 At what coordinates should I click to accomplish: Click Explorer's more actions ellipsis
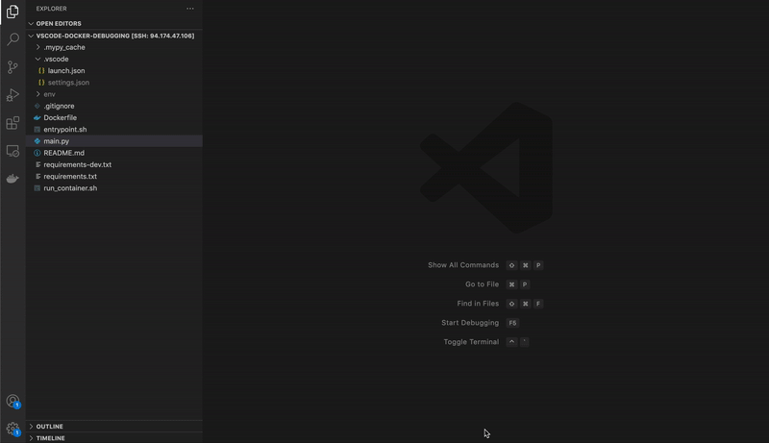point(190,9)
